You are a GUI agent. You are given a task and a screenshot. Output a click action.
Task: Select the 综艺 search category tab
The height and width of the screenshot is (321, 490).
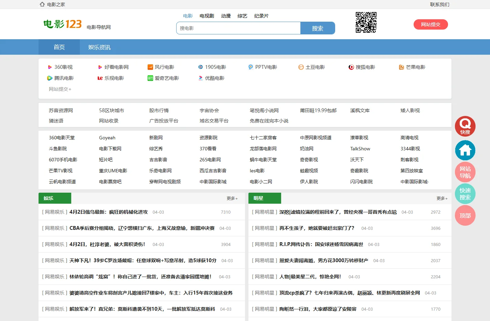pos(242,16)
